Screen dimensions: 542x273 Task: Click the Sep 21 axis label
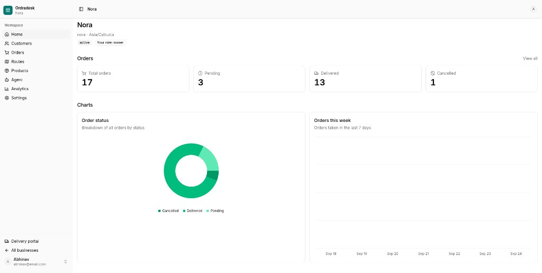click(x=423, y=253)
